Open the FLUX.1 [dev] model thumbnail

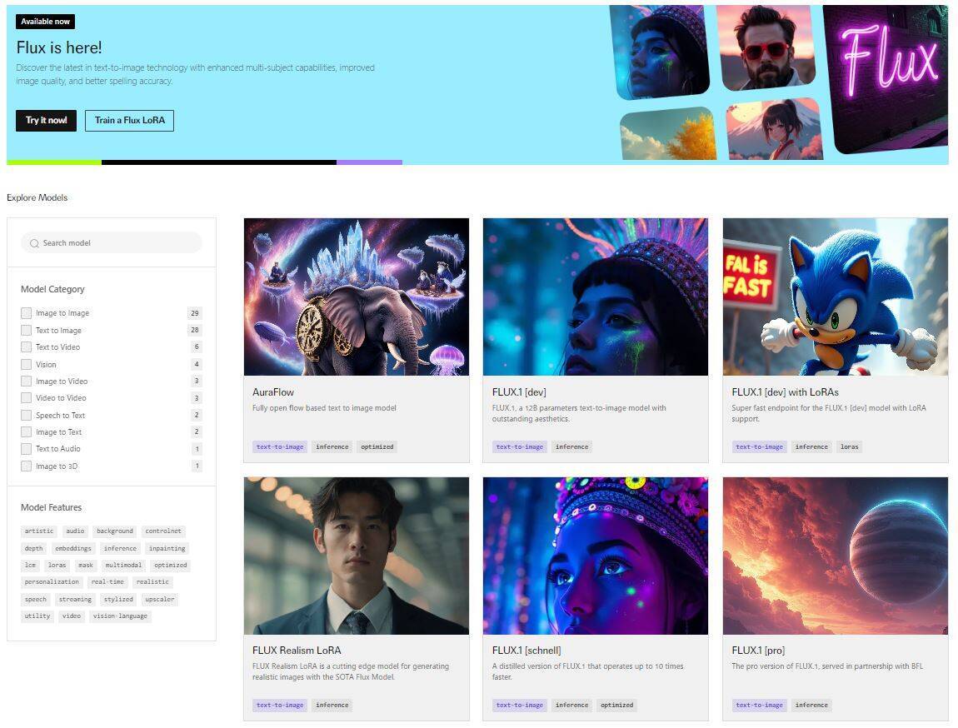coord(595,297)
